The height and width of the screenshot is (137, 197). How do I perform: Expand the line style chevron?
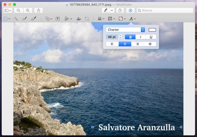click(x=104, y=19)
